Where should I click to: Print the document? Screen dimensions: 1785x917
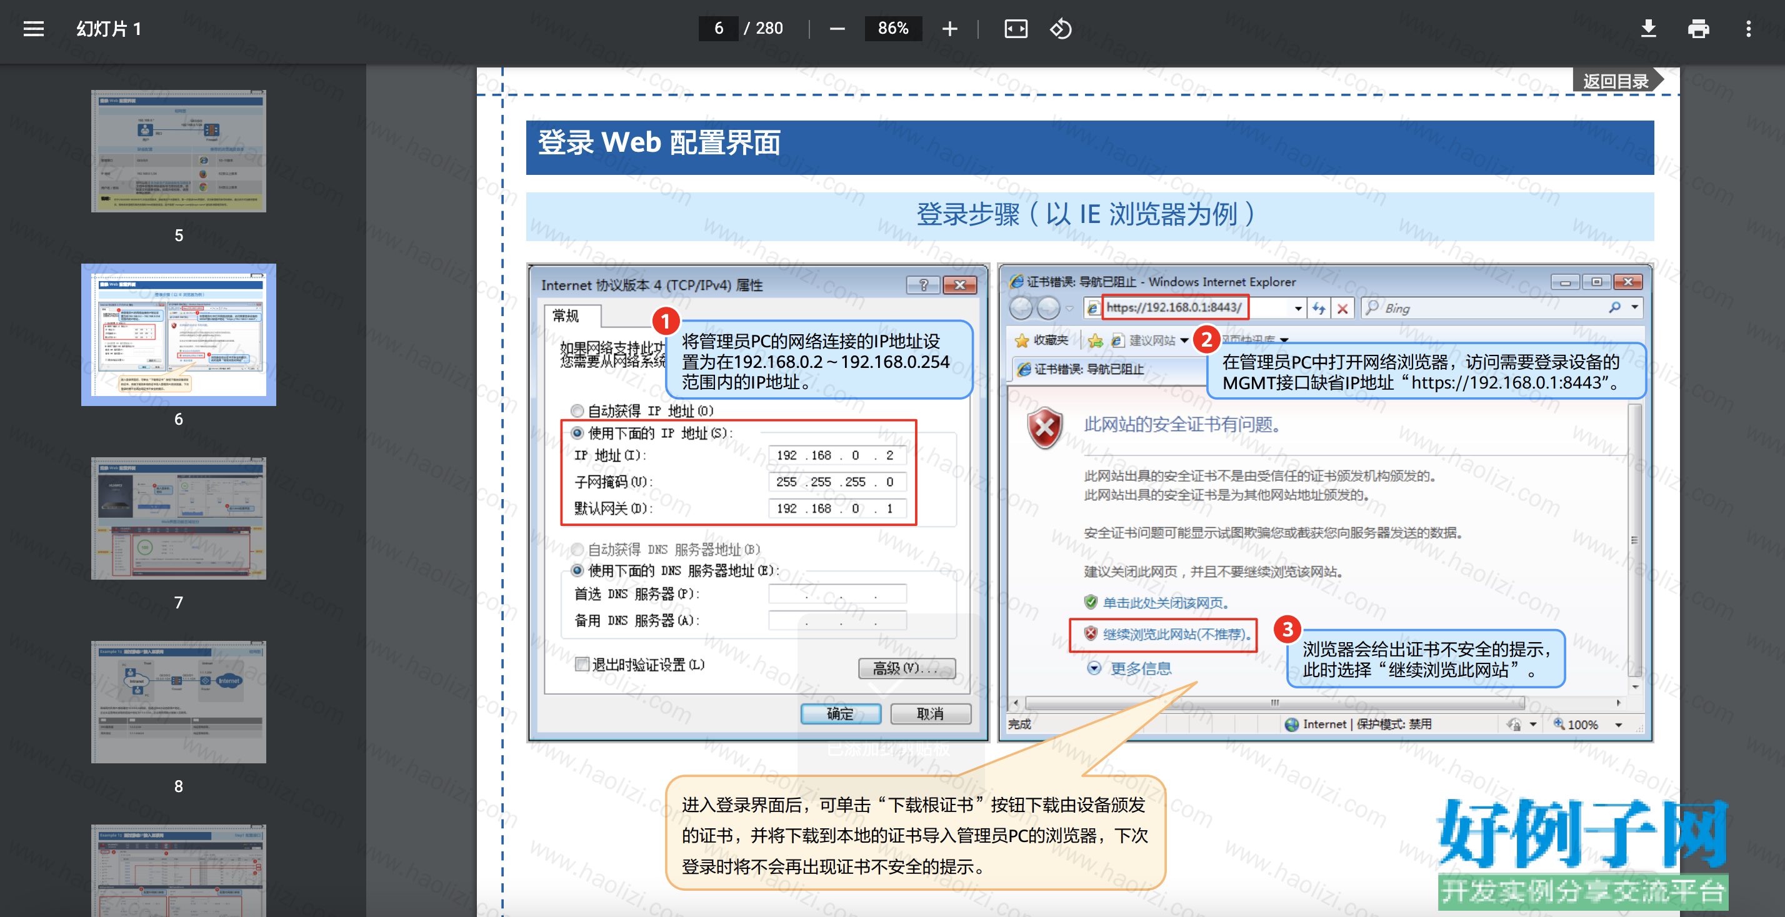pos(1698,28)
